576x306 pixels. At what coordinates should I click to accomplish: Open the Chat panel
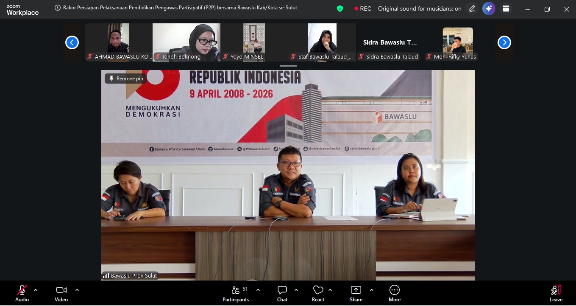pos(282,293)
